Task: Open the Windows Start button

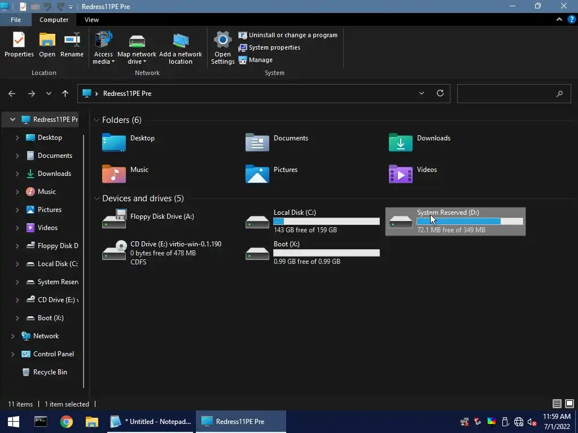Action: (14, 422)
